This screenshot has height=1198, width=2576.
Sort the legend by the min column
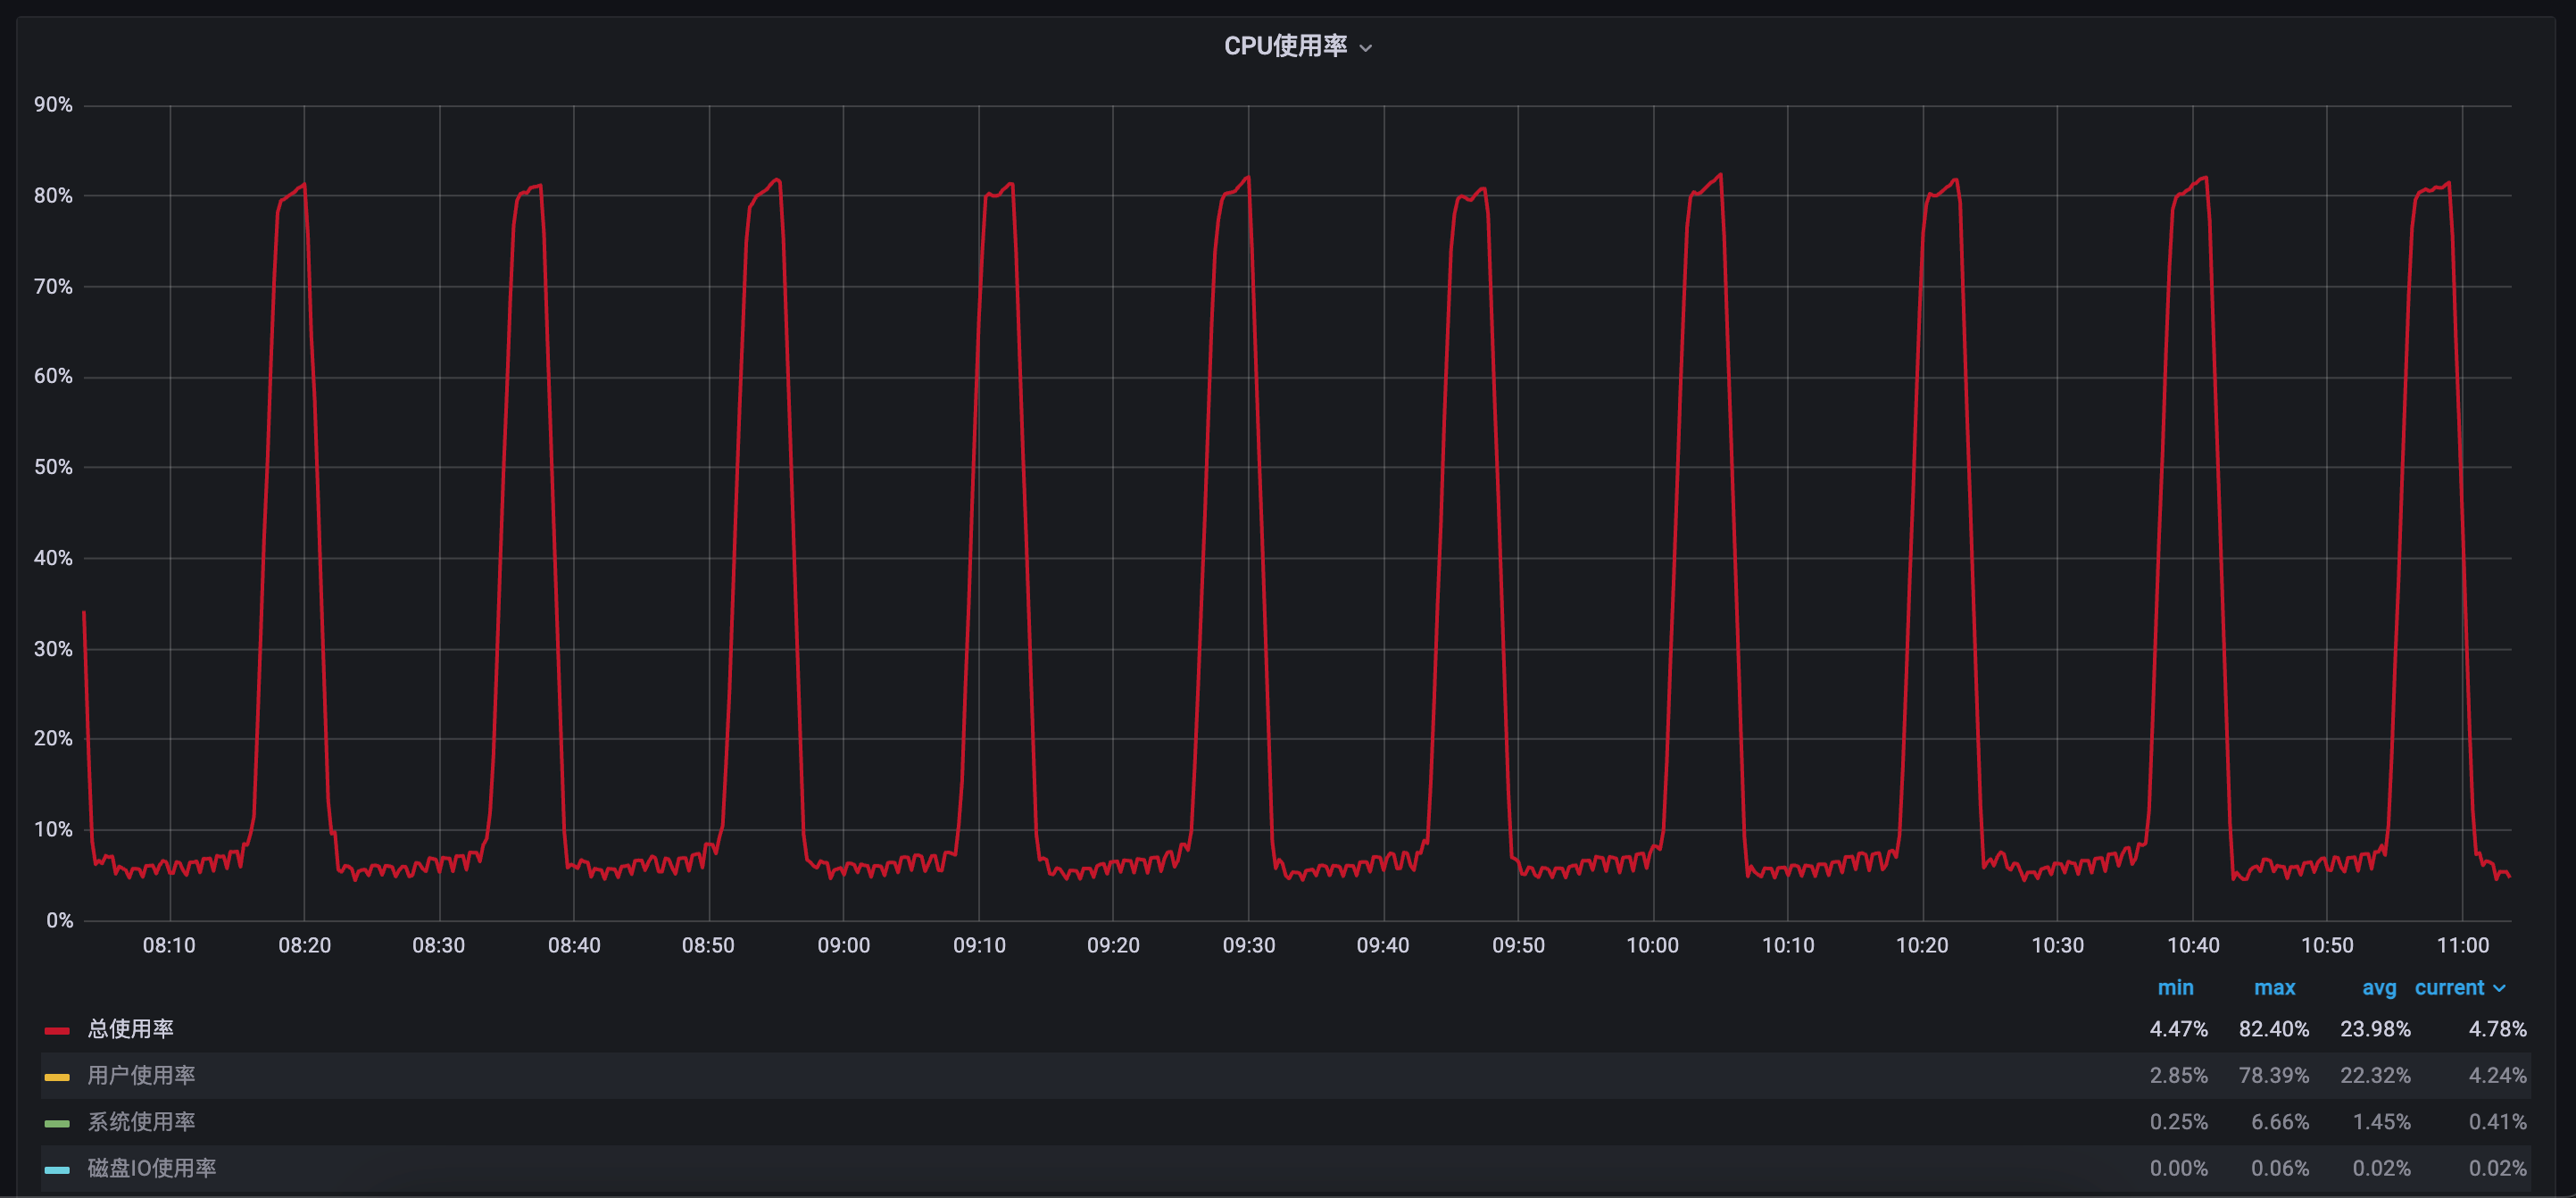point(2175,988)
